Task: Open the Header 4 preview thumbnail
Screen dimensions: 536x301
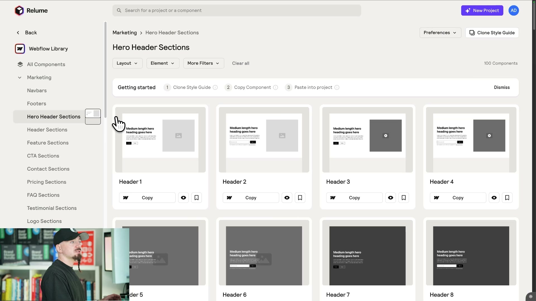Action: (x=471, y=140)
